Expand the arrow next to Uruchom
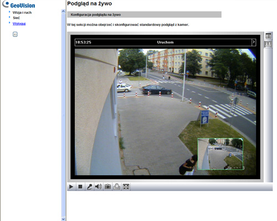This screenshot has width=277, height=221. (x=254, y=42)
